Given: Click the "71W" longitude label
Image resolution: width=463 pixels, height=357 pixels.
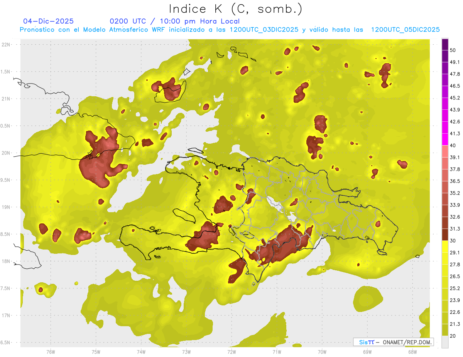Looking at the screenshot, I should point(277,352).
